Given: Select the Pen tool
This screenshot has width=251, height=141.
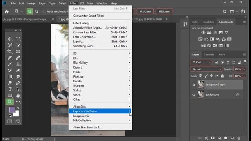Looking at the screenshot, I should 18,83.
